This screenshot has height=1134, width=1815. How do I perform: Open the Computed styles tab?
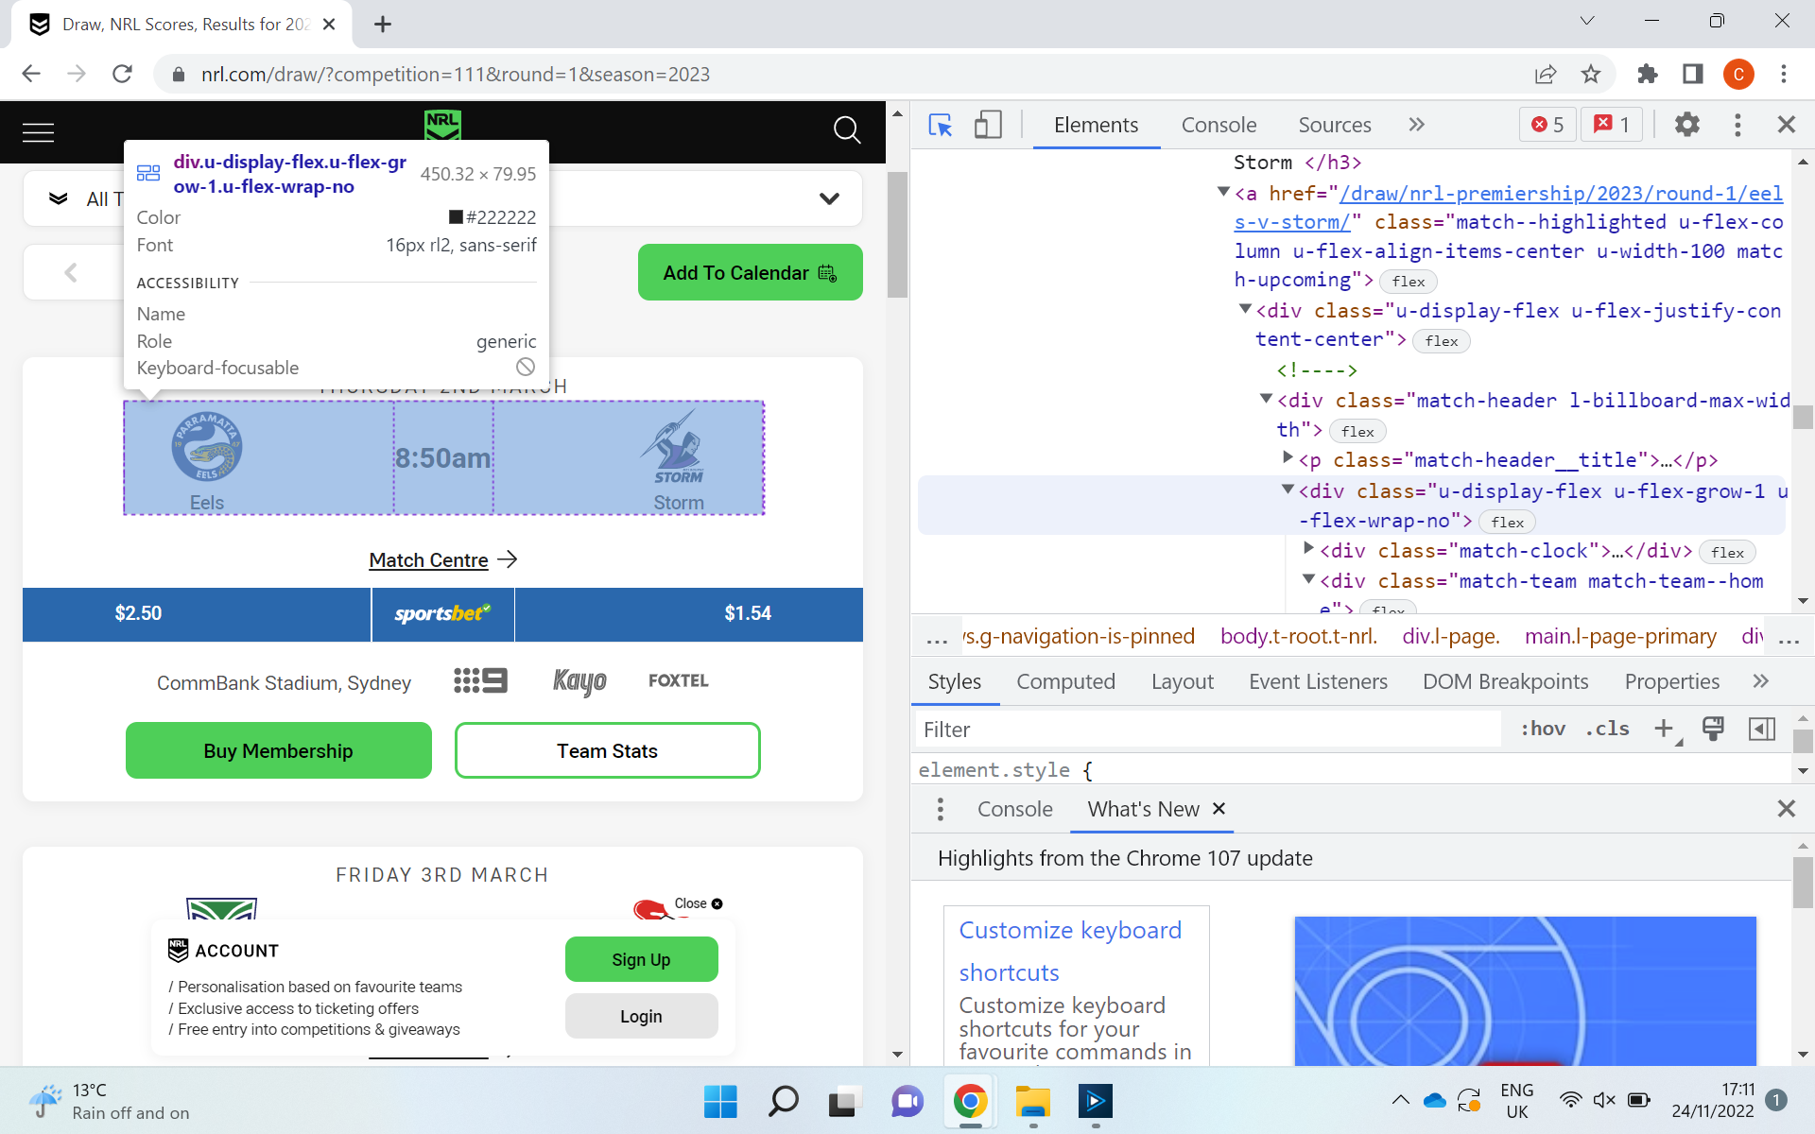(x=1065, y=681)
